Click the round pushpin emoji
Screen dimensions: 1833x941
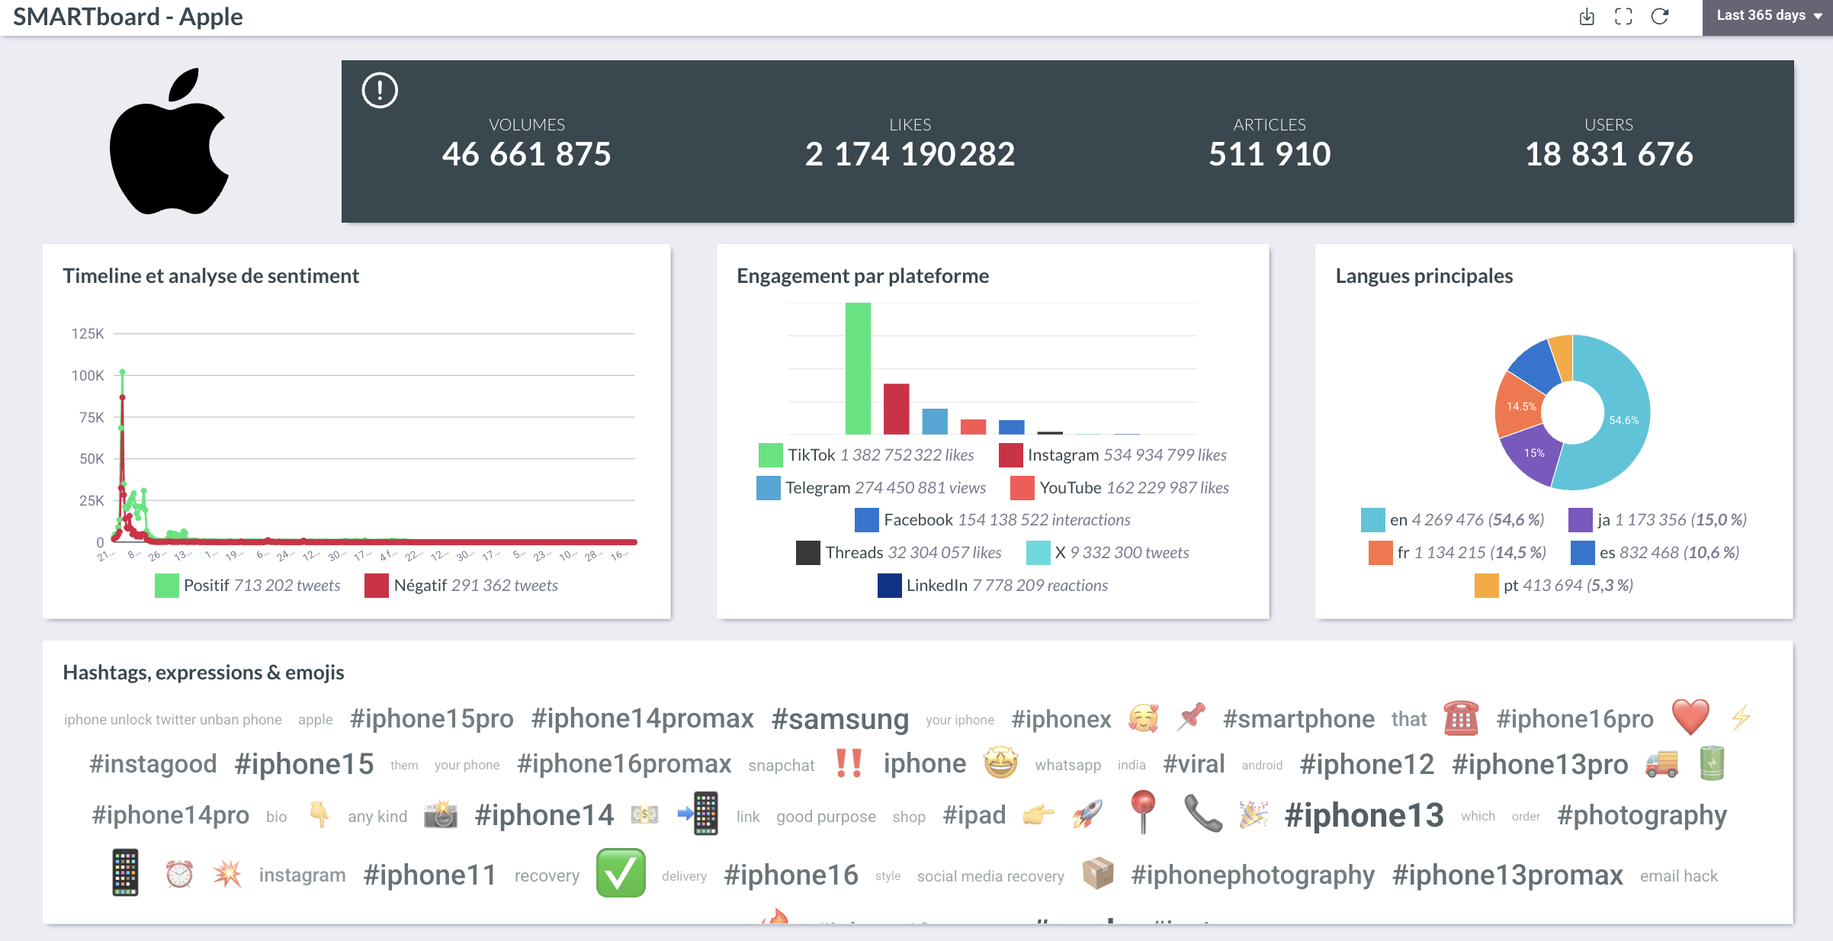[1143, 811]
